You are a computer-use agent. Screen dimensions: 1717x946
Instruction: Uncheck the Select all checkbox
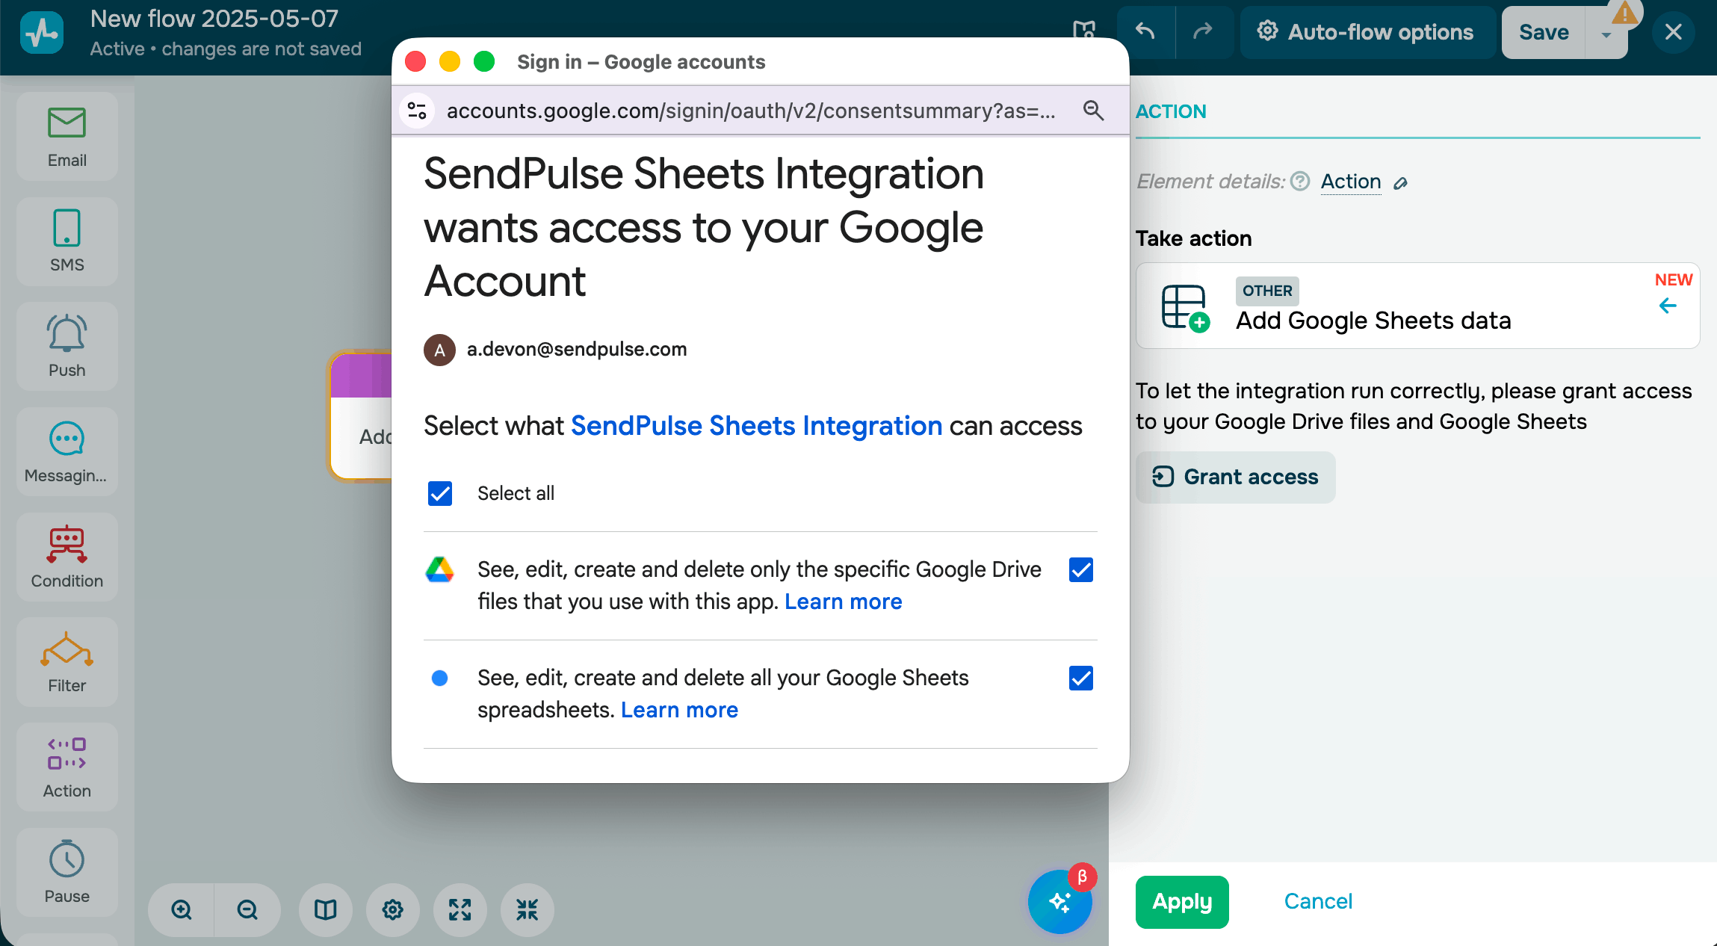[440, 493]
